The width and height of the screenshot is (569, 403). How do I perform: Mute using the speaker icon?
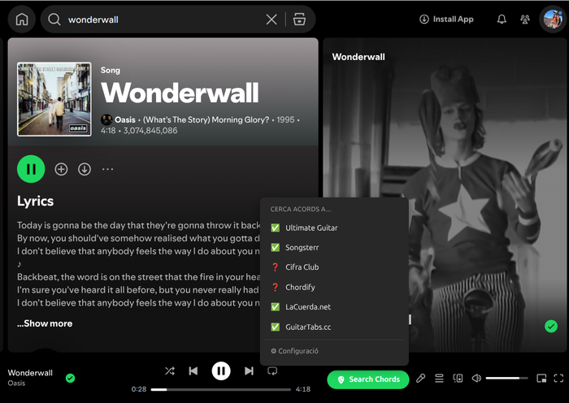click(x=476, y=379)
